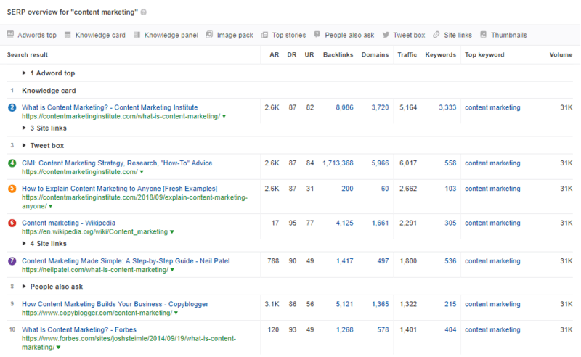The height and width of the screenshot is (357, 581).
Task: Open dropdown after contentmarketinginstitute.com homepage URL
Action: 142,172
